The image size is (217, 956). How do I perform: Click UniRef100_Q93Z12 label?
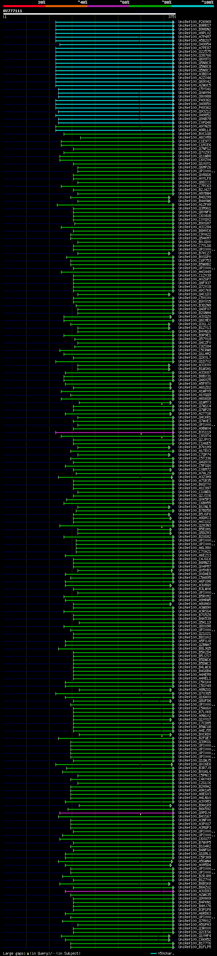(195, 111)
